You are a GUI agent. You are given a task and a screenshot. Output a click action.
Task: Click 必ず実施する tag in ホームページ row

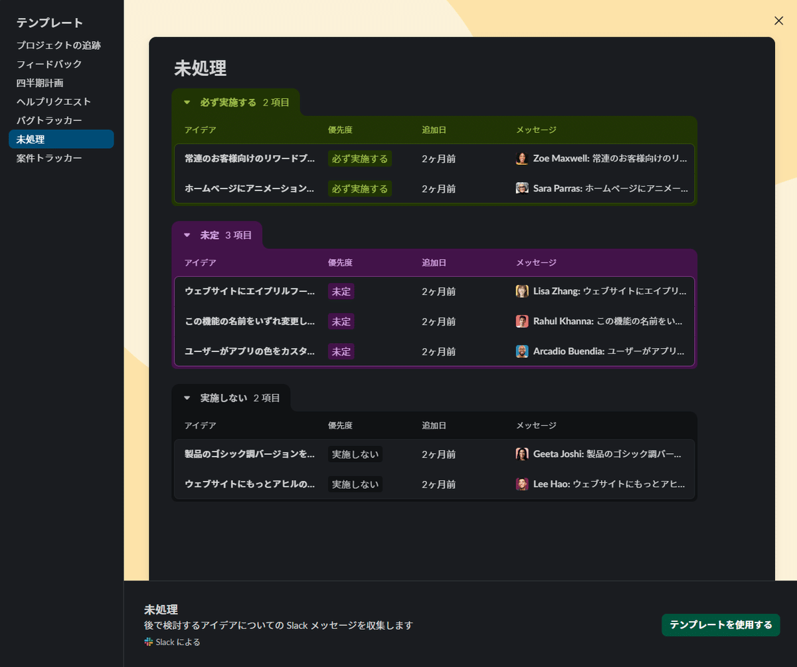359,189
